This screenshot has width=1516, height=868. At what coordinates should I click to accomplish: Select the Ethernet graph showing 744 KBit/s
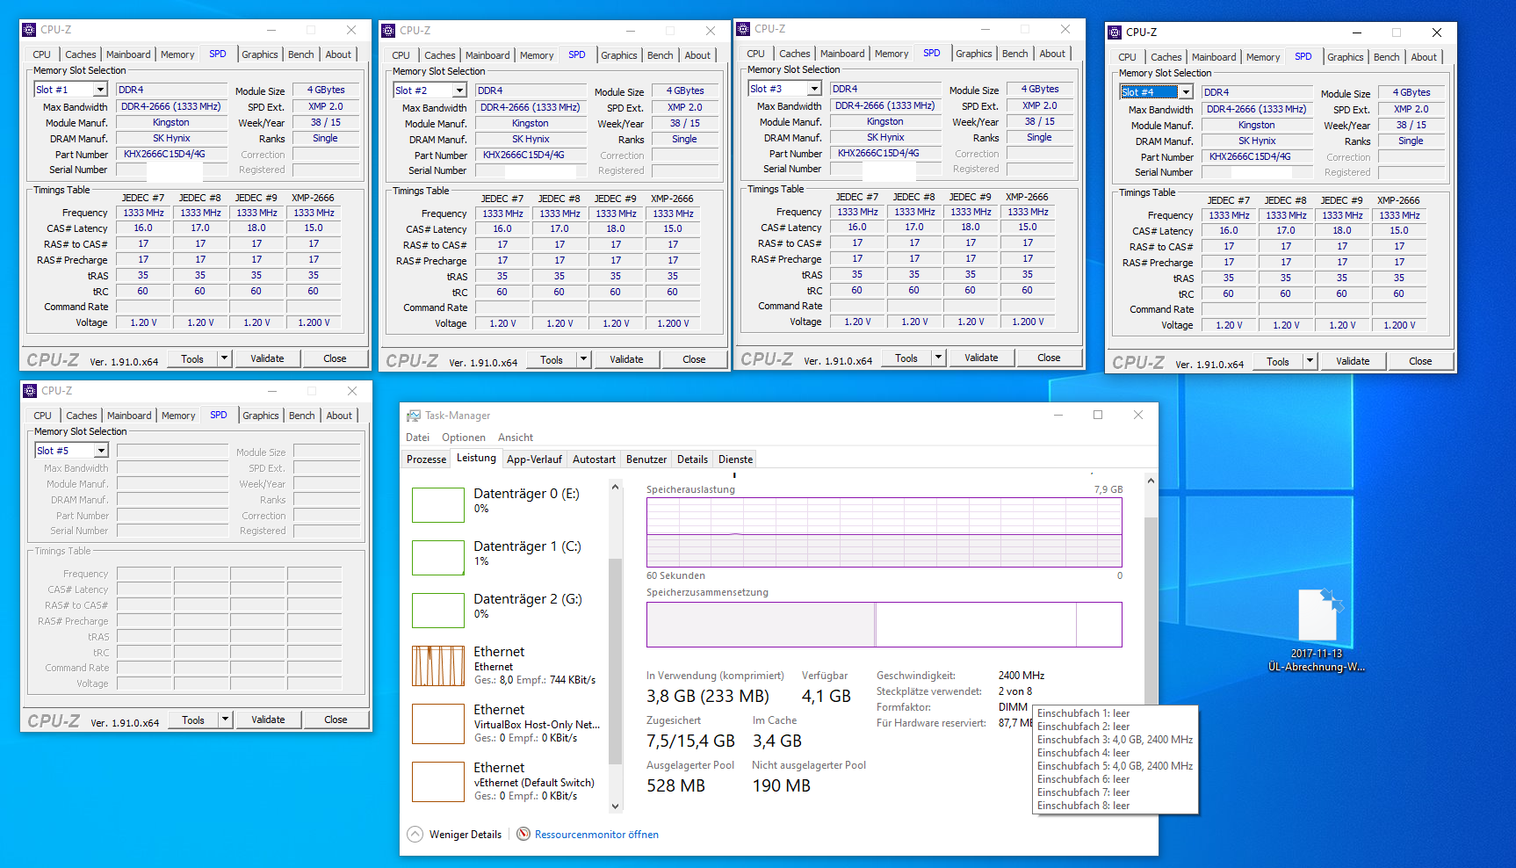(x=438, y=666)
